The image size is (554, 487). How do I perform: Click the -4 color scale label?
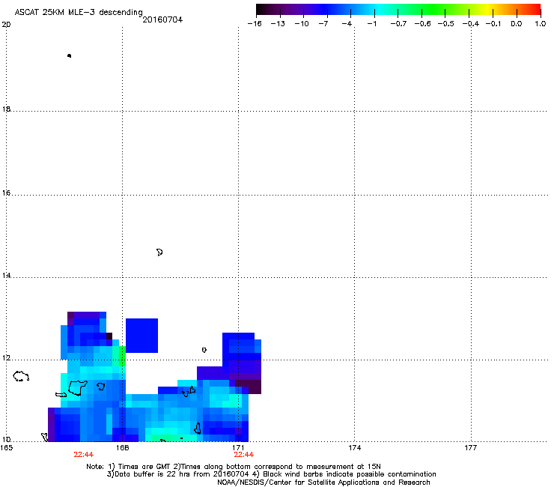(347, 24)
